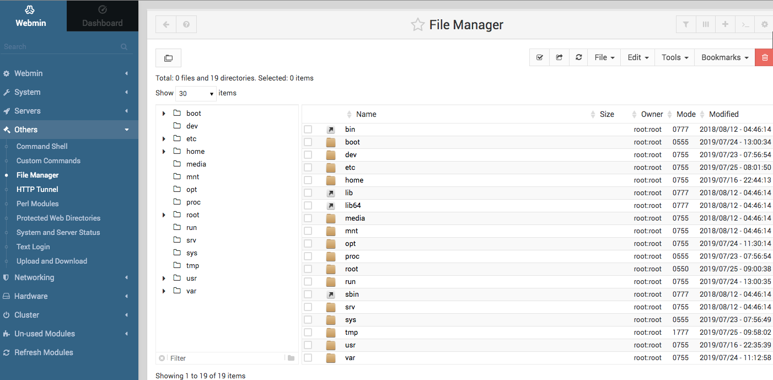The image size is (773, 380).
Task: Click the column selection icon
Action: coord(706,24)
